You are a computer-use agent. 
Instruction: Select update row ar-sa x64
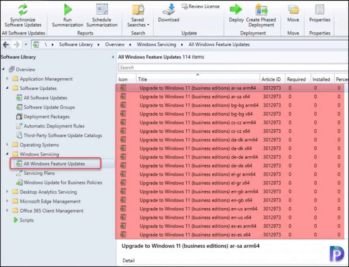pos(230,97)
